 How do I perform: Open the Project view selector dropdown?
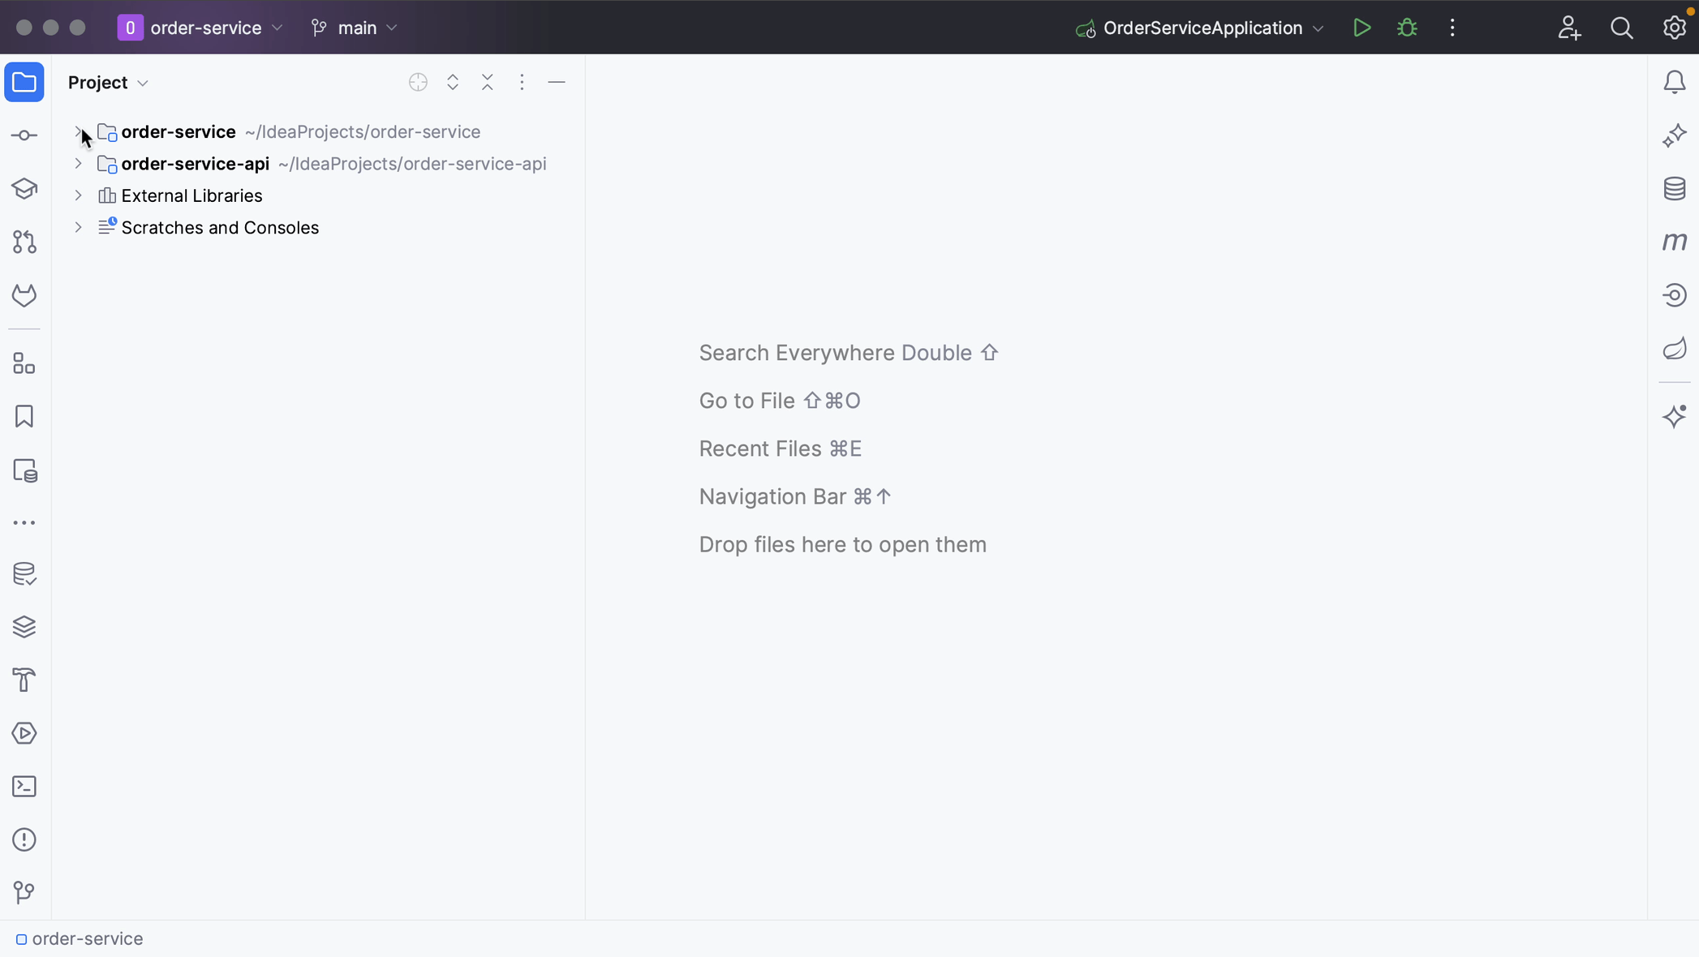tap(108, 82)
